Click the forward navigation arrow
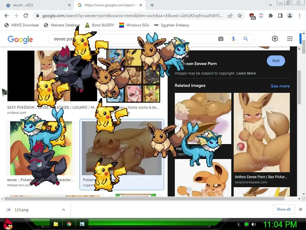 pos(16,16)
